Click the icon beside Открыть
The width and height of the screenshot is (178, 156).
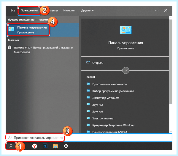[88, 62]
